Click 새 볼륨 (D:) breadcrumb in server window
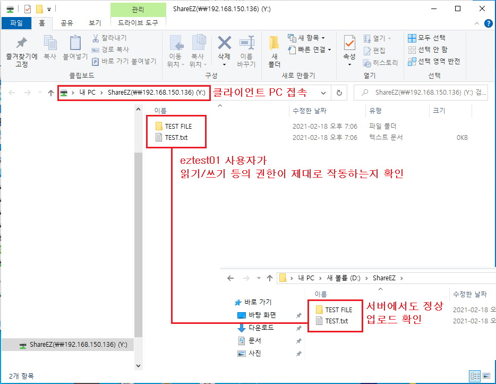The image size is (496, 384). 344,278
